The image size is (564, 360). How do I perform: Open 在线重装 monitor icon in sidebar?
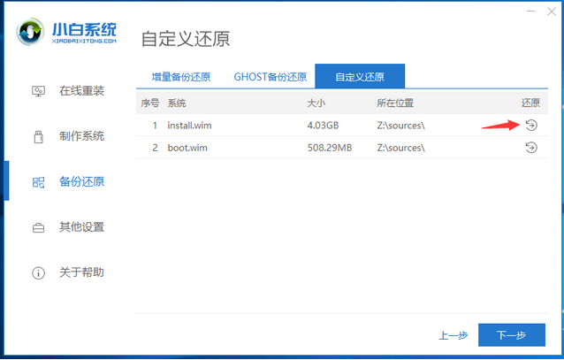click(38, 90)
